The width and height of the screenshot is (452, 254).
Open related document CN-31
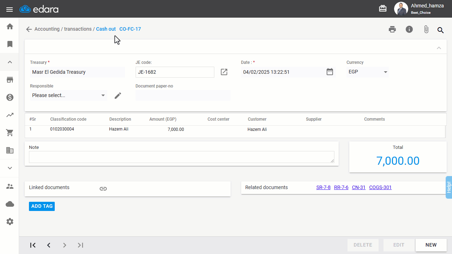coord(359,187)
